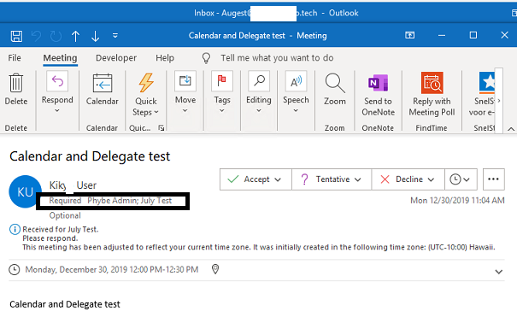Viewport: 517px width, 323px height.
Task: Click the Tags red flag icon
Action: coord(222,80)
